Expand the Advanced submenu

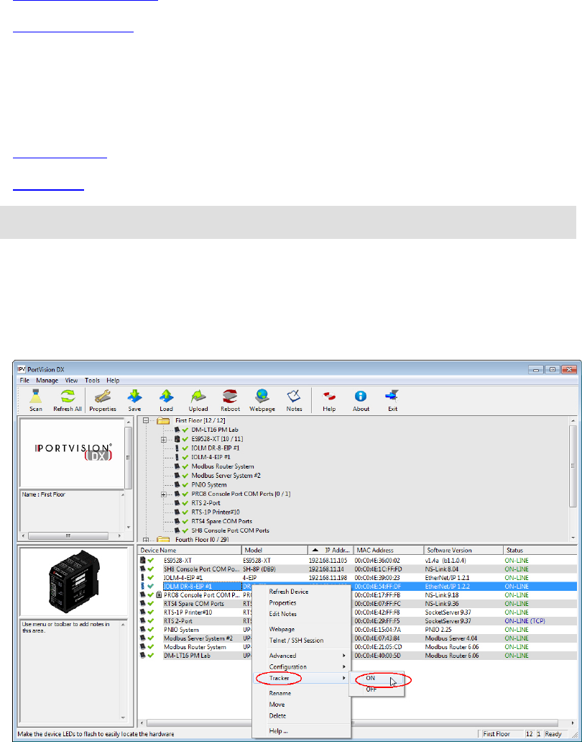point(301,656)
